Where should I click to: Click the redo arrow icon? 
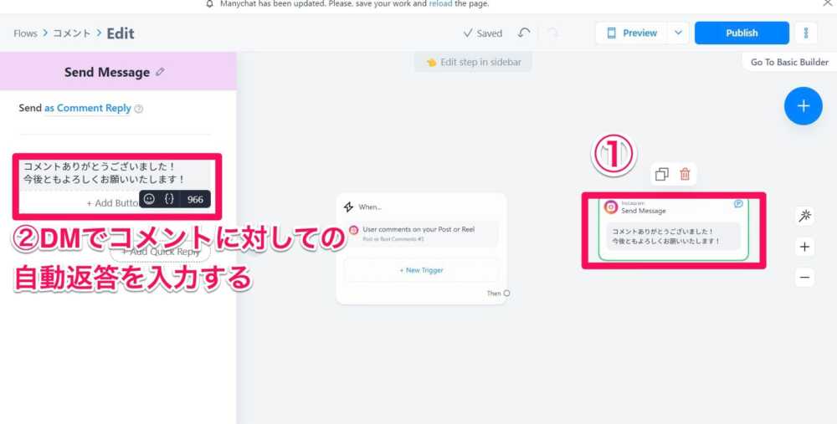tap(552, 33)
